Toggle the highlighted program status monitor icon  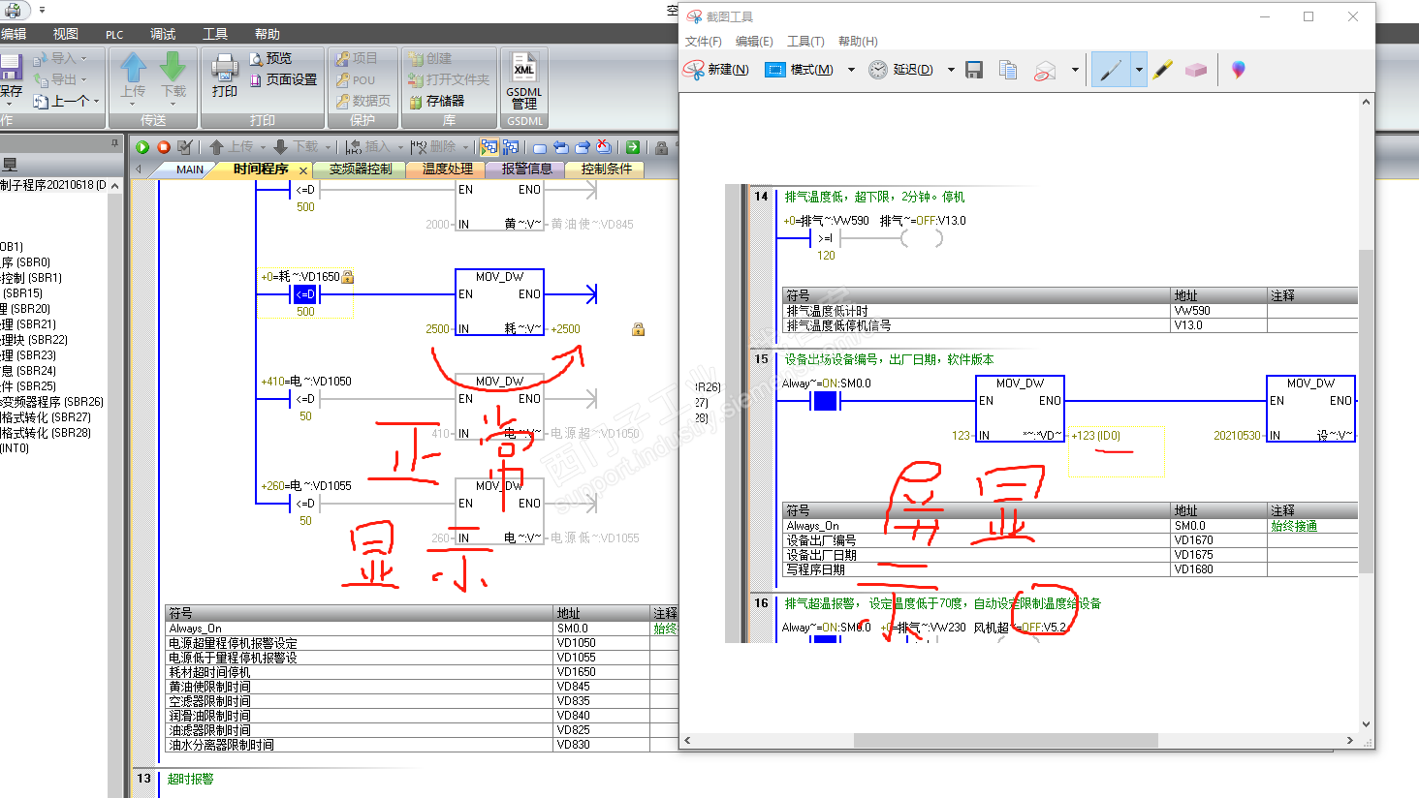tap(489, 147)
